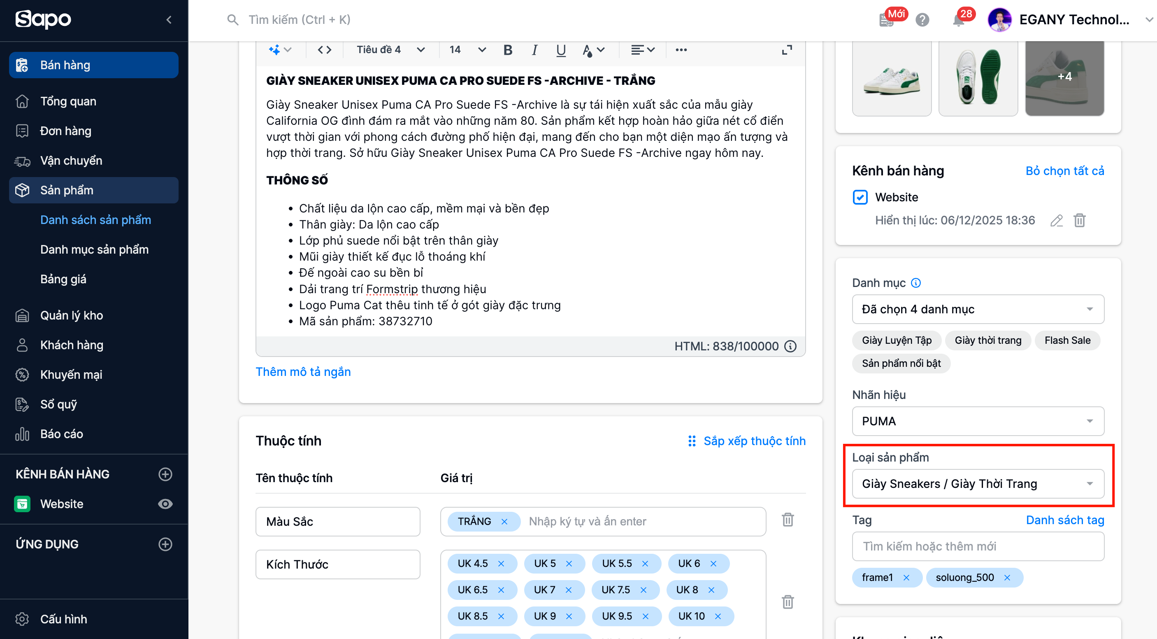Toggle Website channel visibility eye icon
Screen dimensions: 1157x639
click(165, 504)
